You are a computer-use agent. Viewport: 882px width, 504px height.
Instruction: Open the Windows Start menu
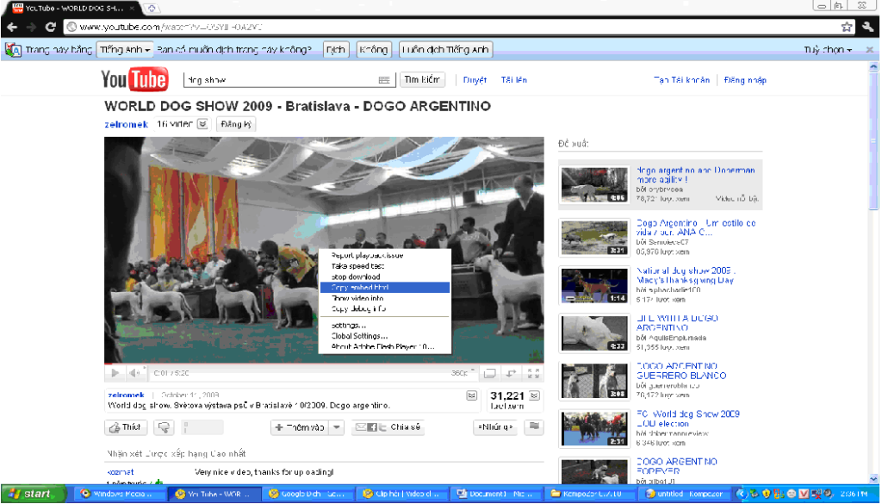pyautogui.click(x=33, y=494)
